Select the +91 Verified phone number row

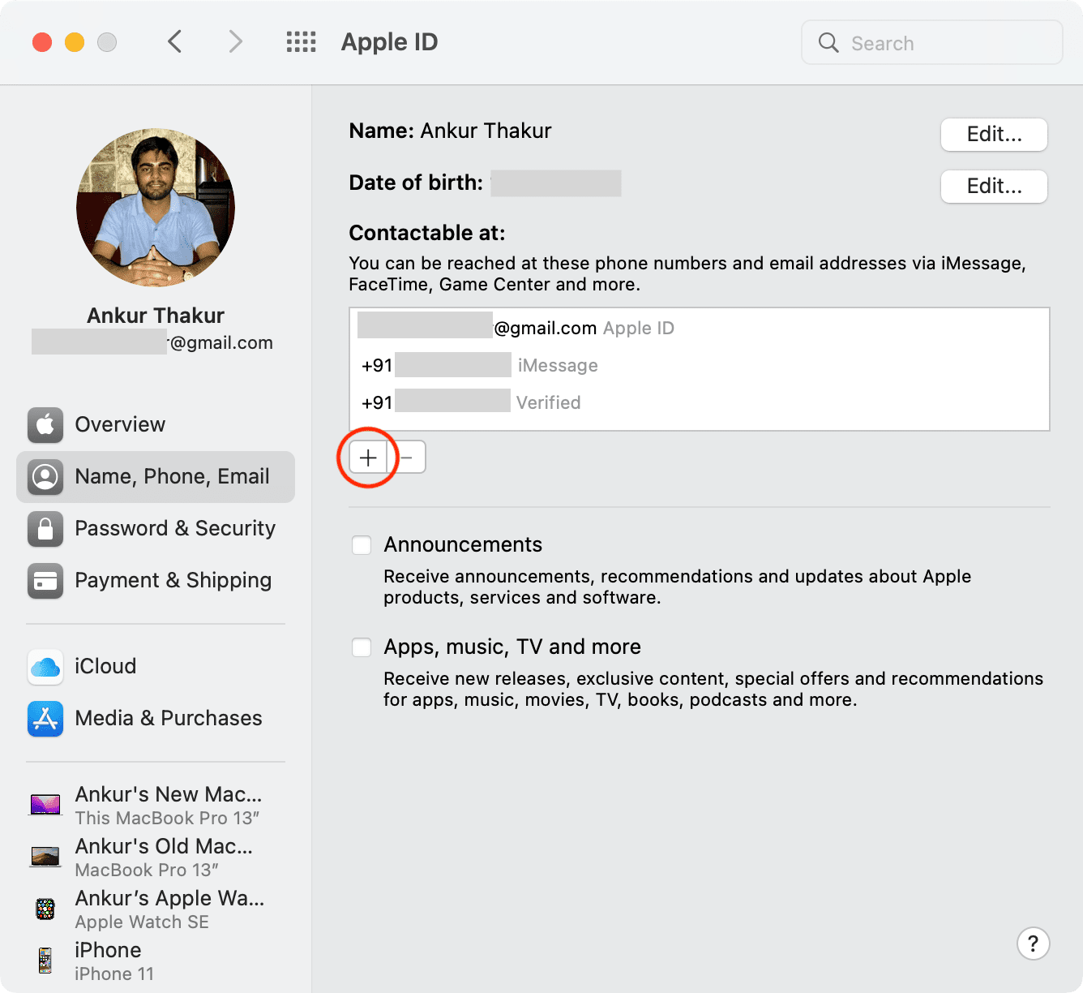[699, 402]
